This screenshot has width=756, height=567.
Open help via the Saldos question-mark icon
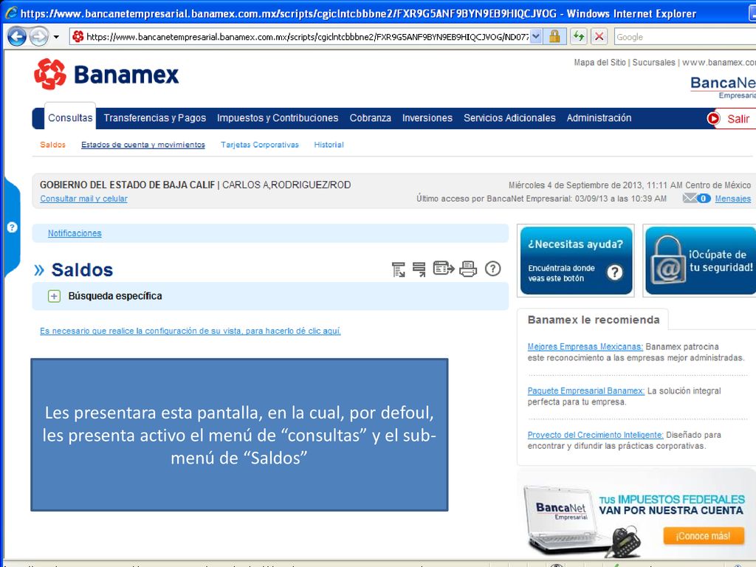[492, 269]
